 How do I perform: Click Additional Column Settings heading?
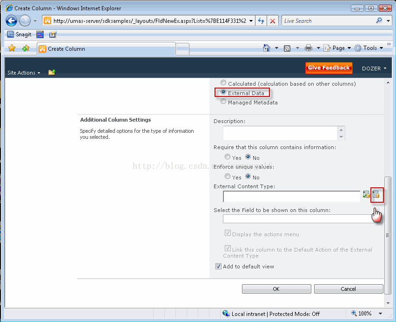(115, 120)
